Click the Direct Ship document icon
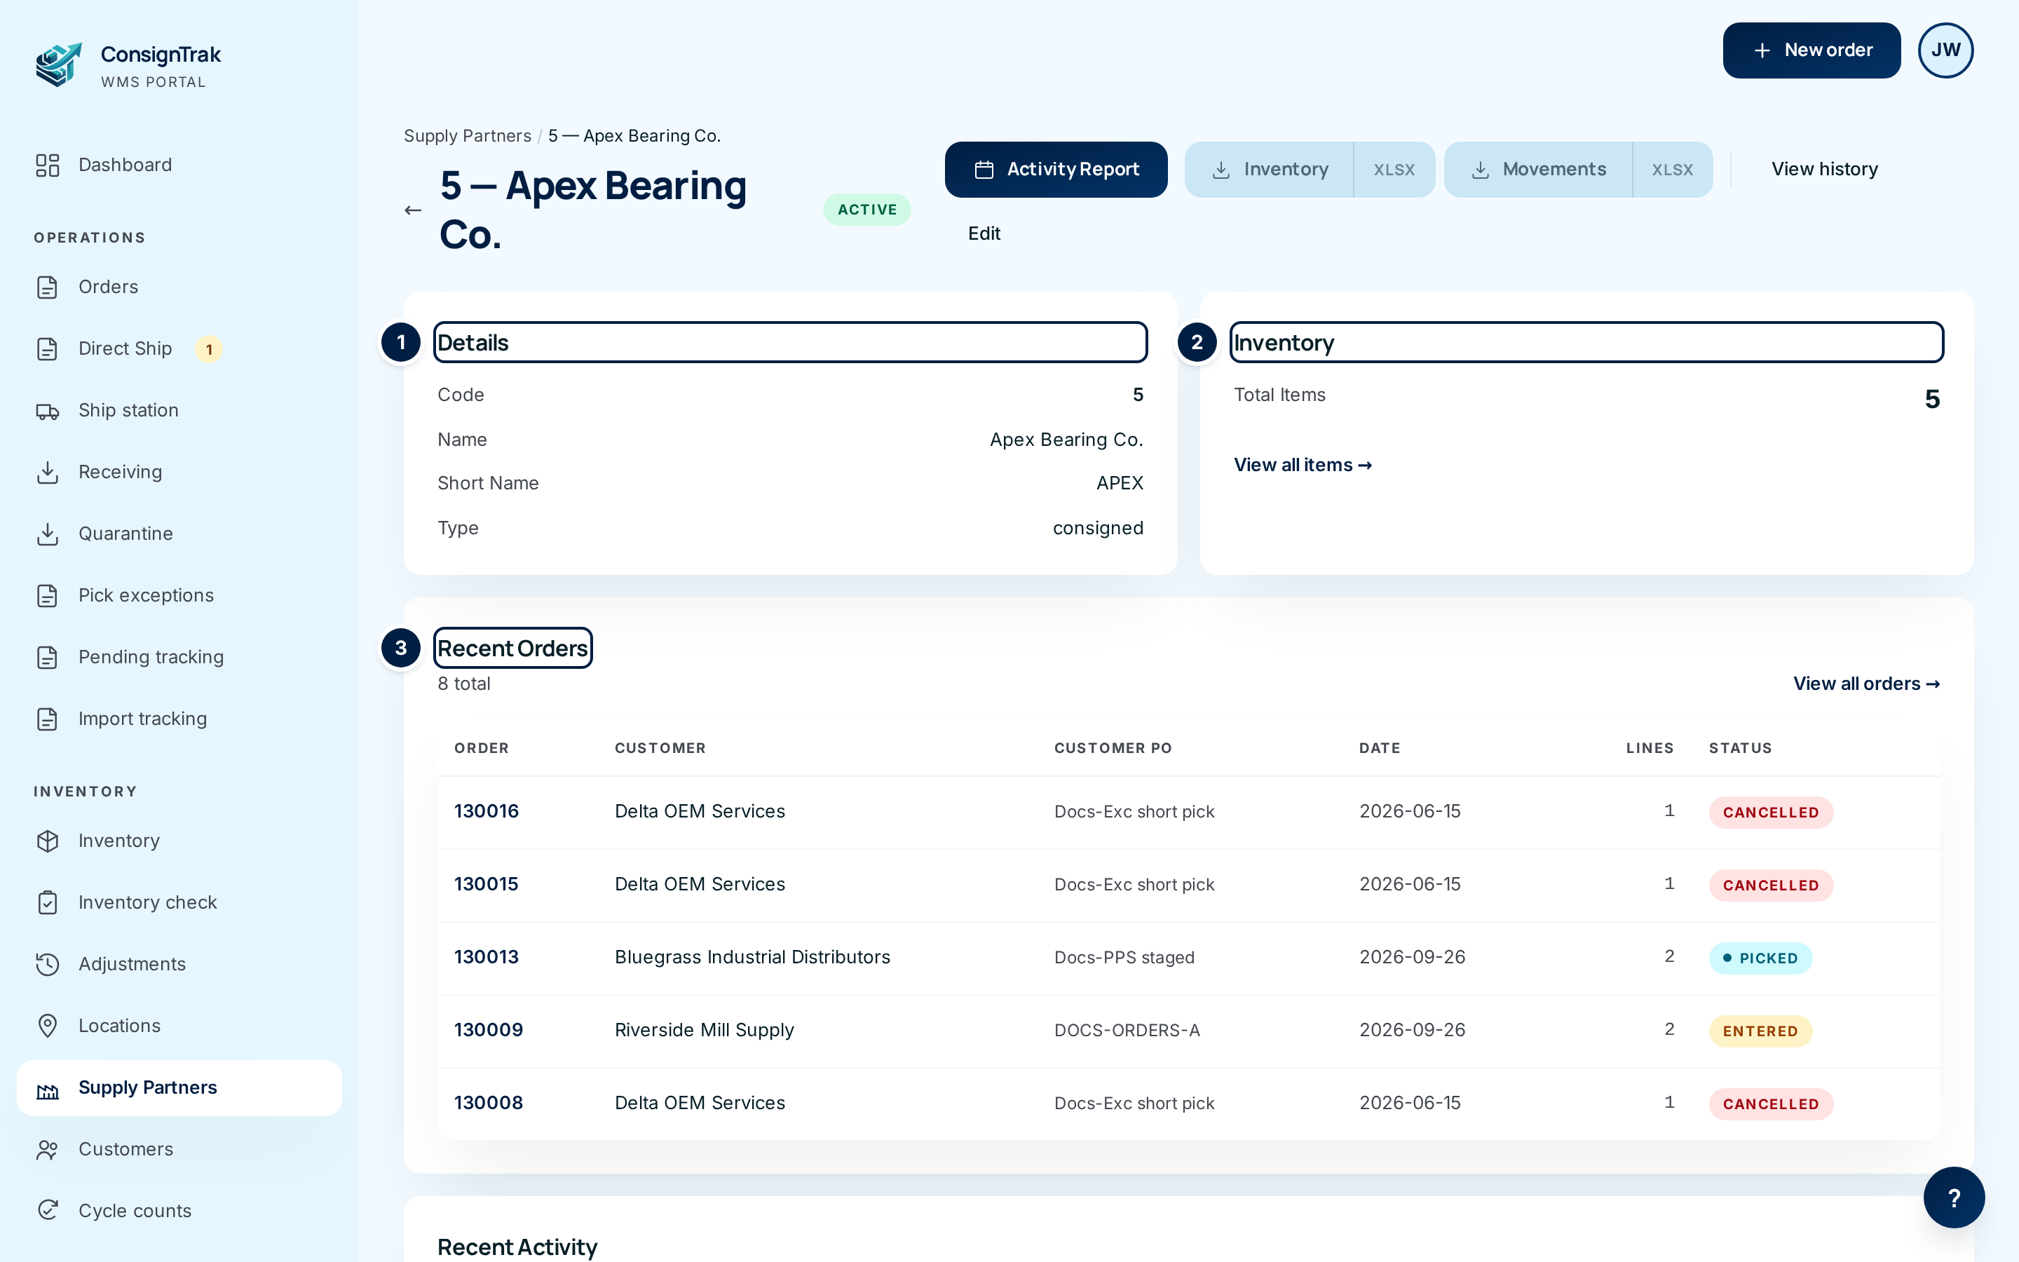 point(48,349)
